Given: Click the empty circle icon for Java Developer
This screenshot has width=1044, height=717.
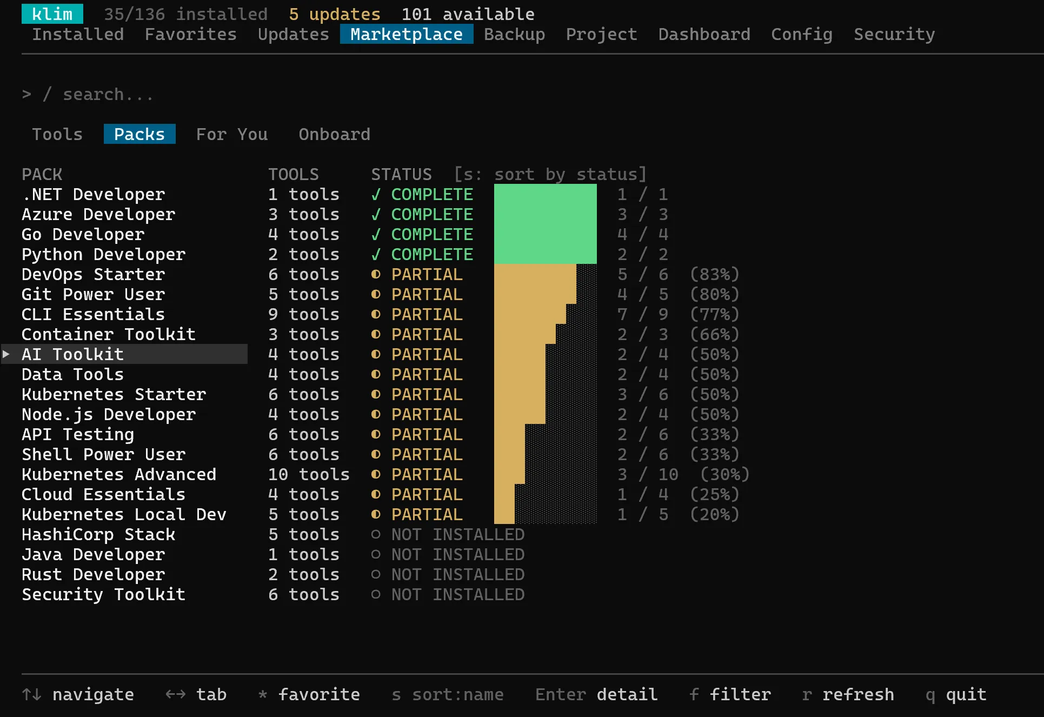Looking at the screenshot, I should 376,554.
